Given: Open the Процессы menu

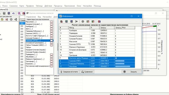Looking at the screenshot, I should [58, 6].
